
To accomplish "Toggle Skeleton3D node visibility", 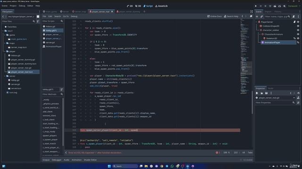I will (298, 38).
